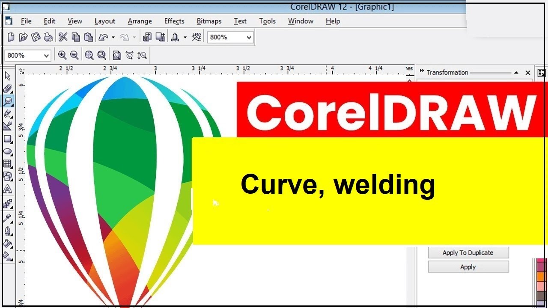Click the Cut scissors icon
548x308 pixels.
tap(63, 37)
